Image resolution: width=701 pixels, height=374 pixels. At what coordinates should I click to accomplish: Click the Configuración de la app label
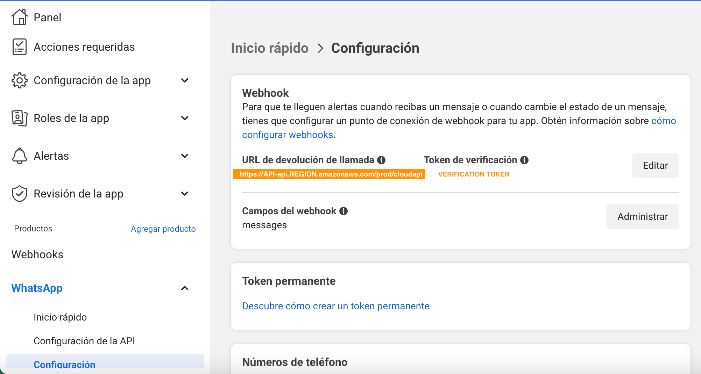(92, 80)
